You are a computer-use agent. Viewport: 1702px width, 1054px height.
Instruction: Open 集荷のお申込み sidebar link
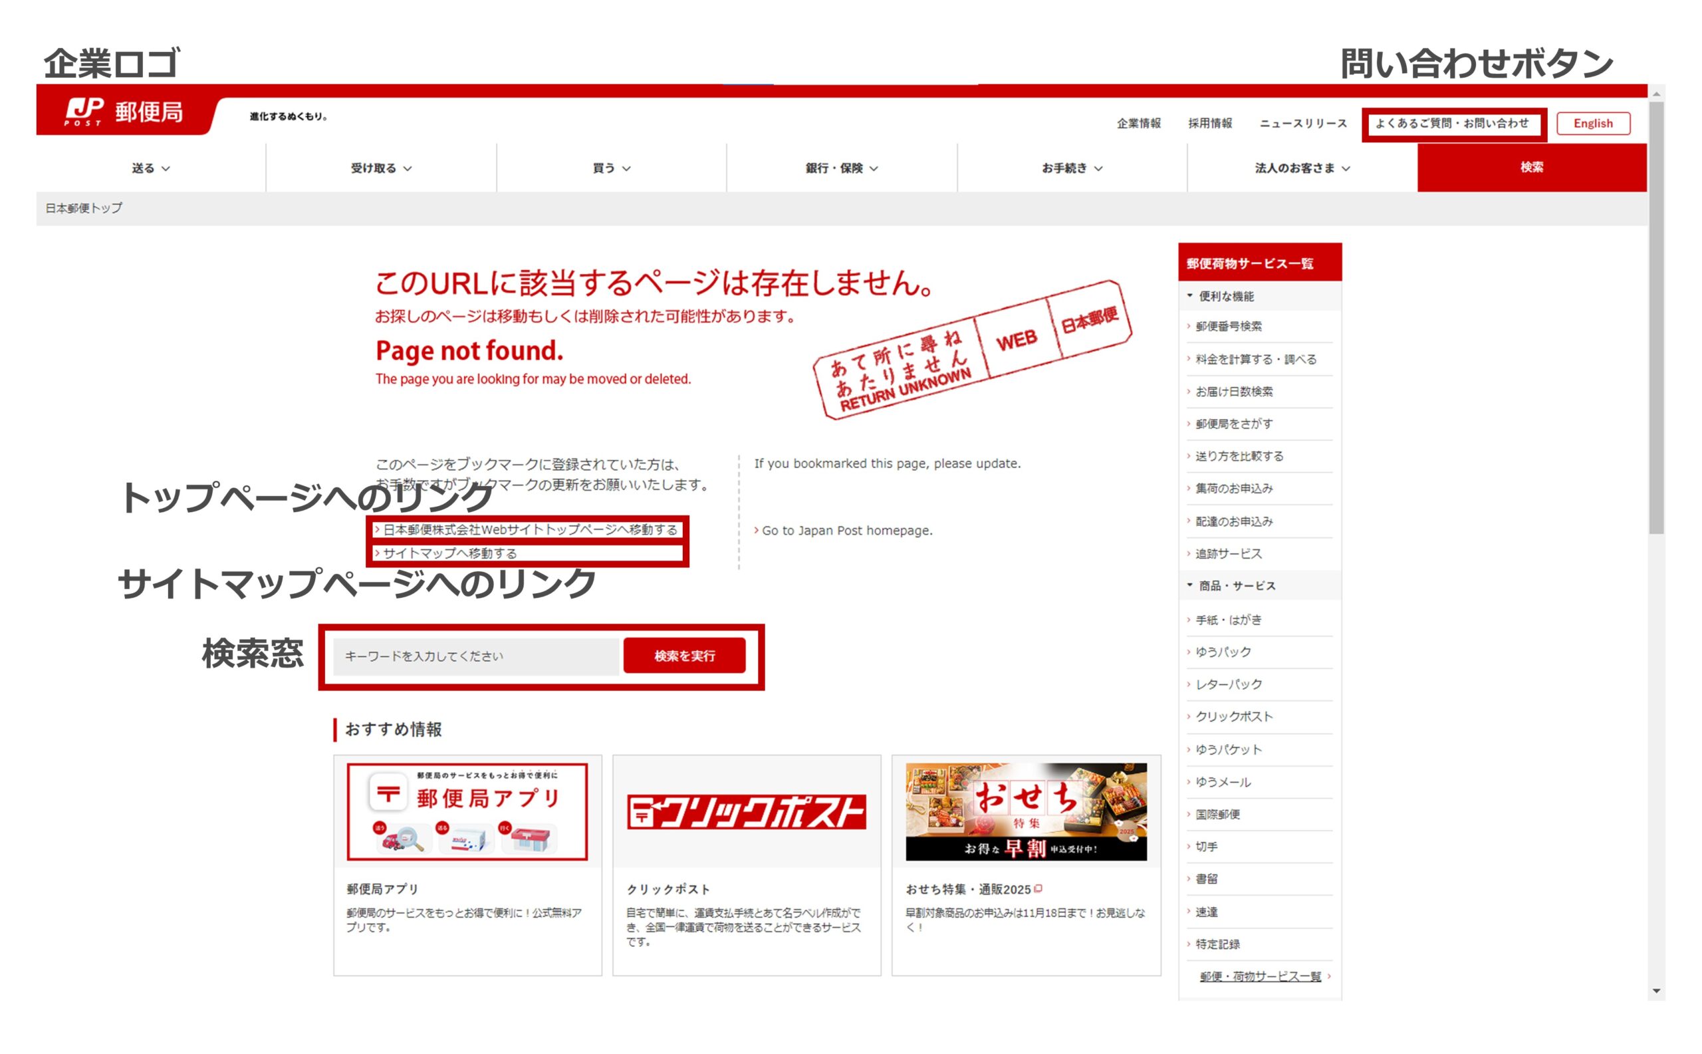point(1234,489)
